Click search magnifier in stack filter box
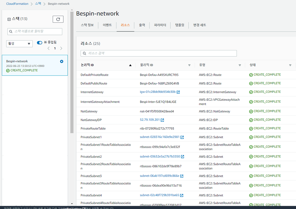The image size is (296, 209). pos(11,31)
